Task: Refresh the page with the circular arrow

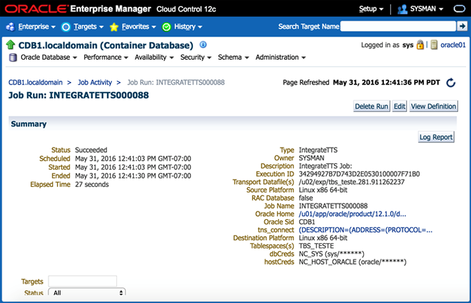Action: [451, 83]
